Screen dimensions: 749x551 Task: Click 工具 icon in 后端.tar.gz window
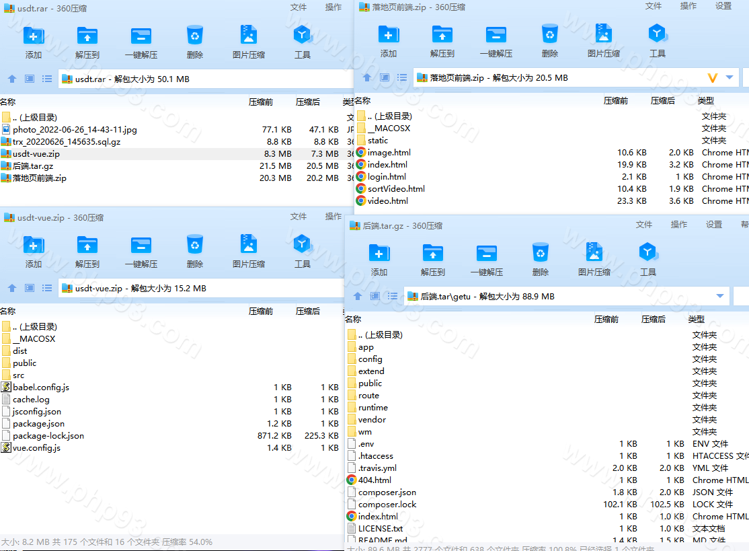tap(647, 253)
